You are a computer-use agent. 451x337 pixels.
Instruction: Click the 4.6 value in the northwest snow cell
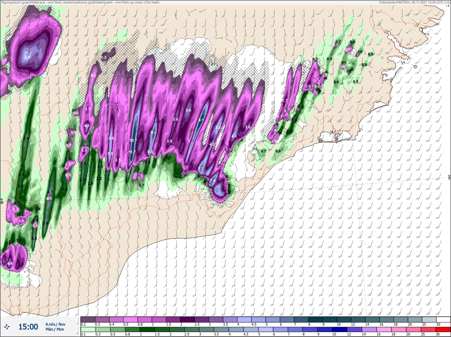[x=27, y=57]
